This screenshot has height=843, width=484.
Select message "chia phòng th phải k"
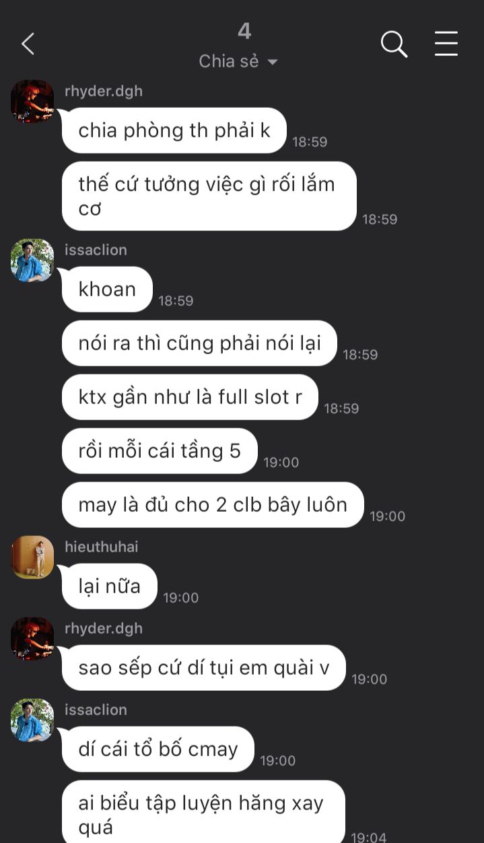pos(174,131)
